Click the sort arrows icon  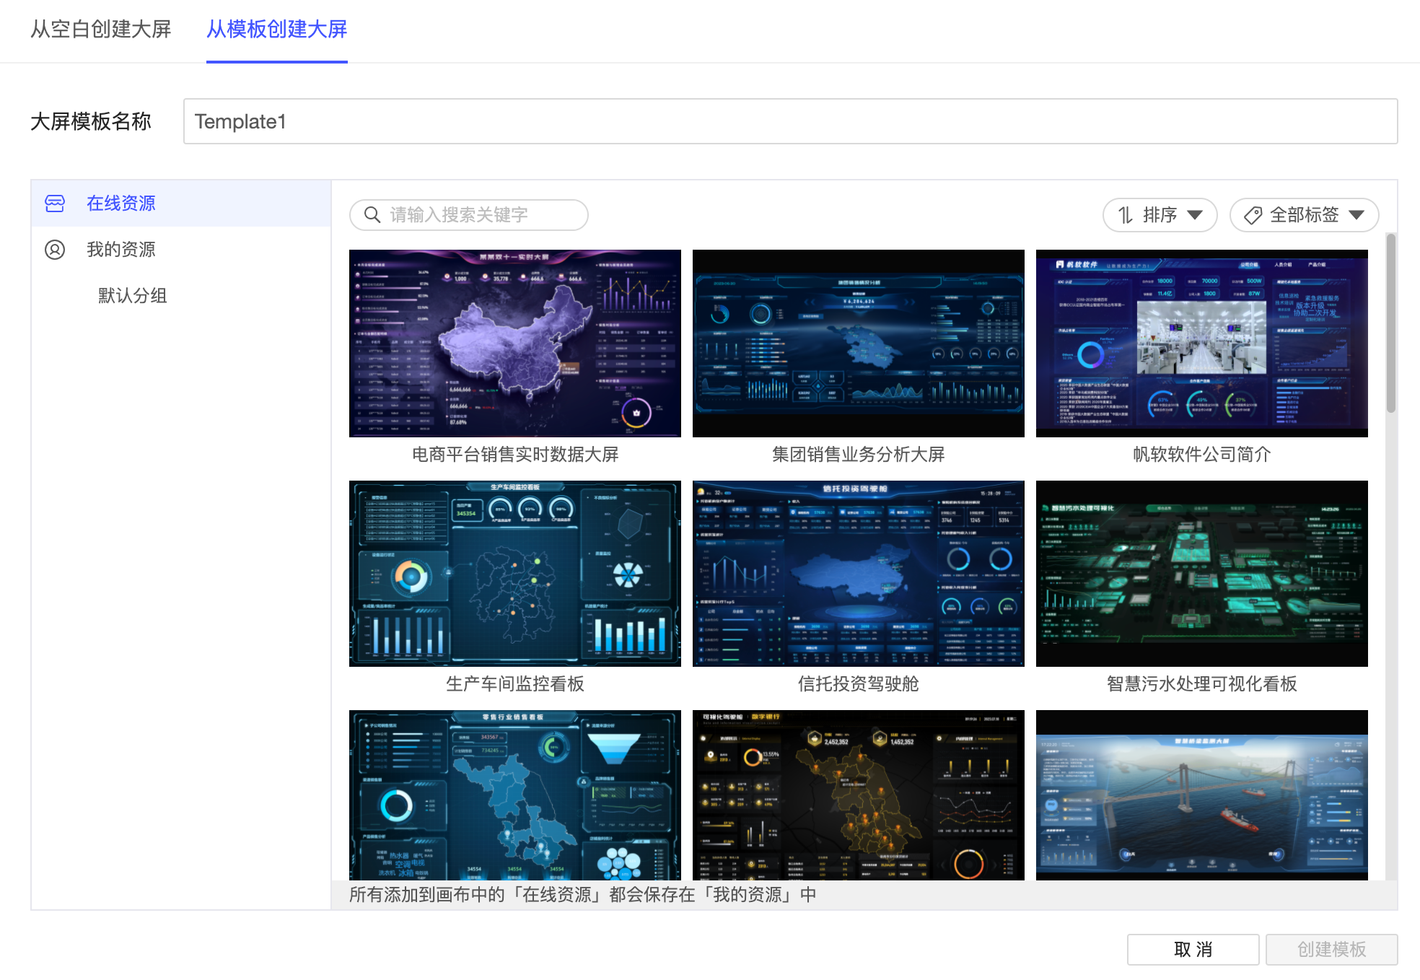1125,215
